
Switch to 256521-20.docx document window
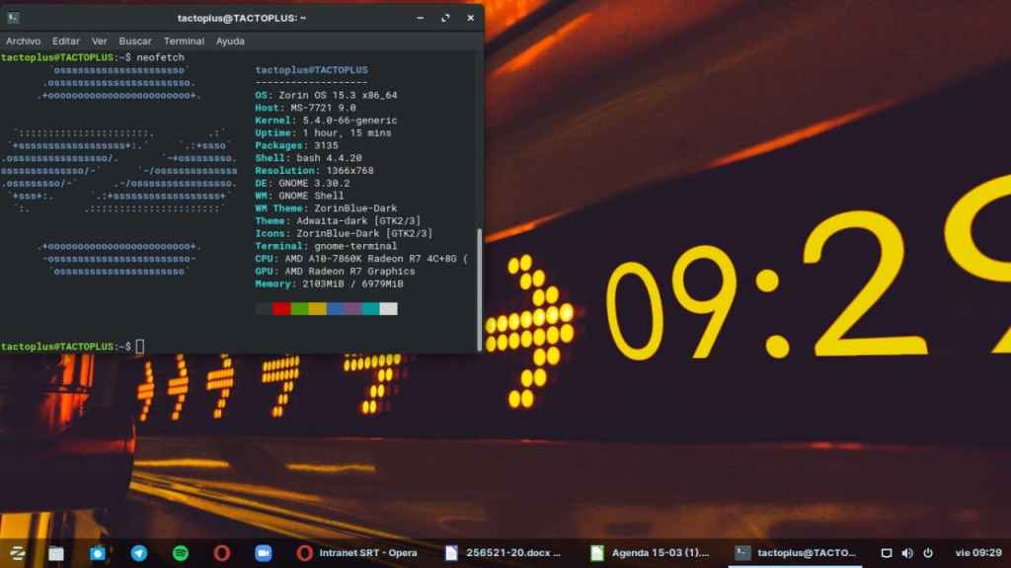(504, 553)
